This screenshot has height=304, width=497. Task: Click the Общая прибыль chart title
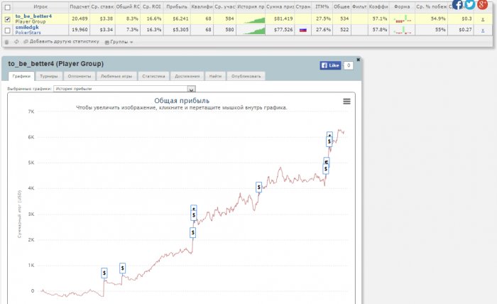click(182, 101)
